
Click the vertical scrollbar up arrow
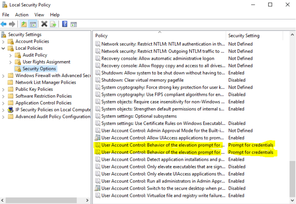(292, 35)
